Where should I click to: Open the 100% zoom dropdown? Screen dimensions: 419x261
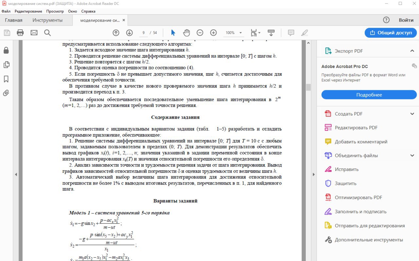241,33
